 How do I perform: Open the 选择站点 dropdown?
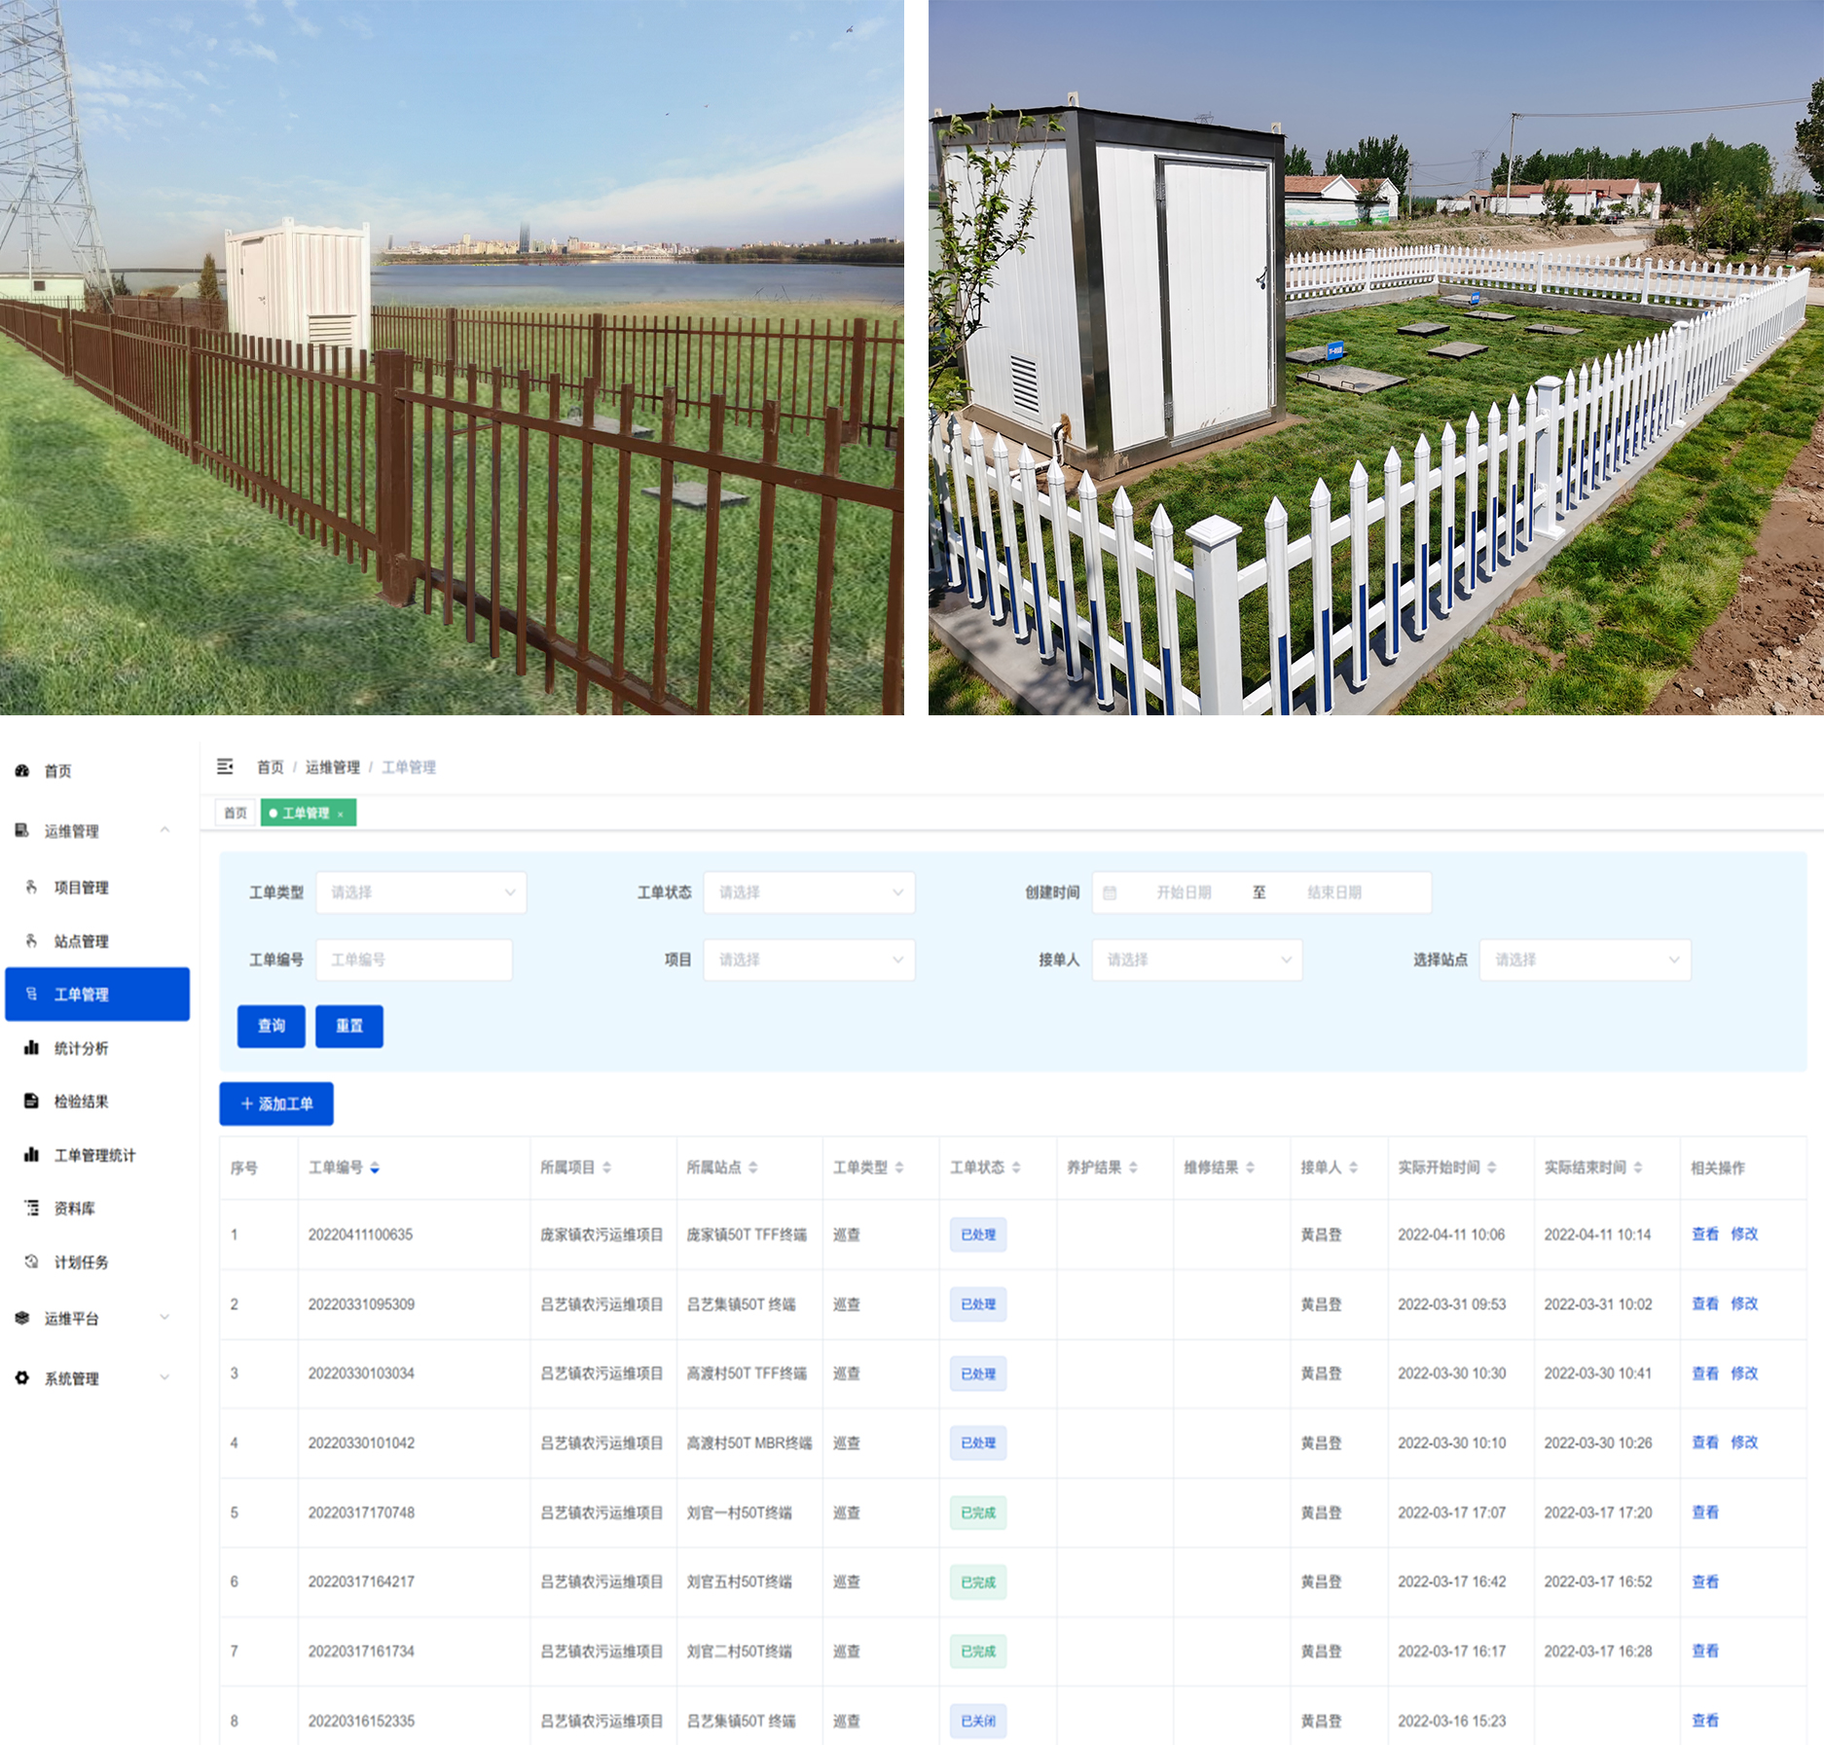(1585, 960)
